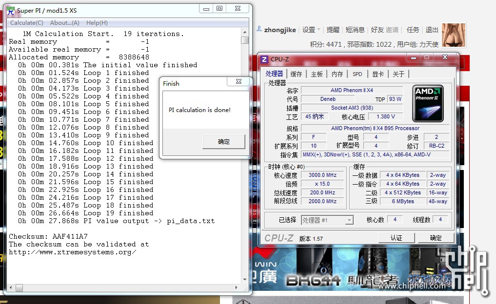Open the Help(H) menu in Super PI

point(97,23)
